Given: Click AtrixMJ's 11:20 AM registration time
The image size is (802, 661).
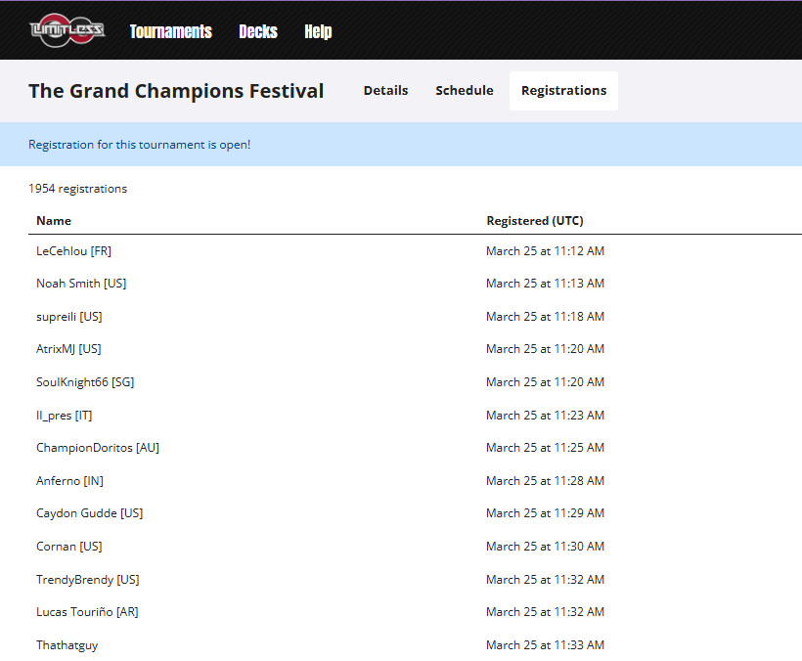Looking at the screenshot, I should coord(545,349).
